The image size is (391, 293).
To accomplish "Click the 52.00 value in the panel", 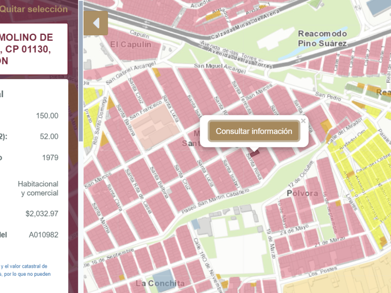I will [49, 137].
